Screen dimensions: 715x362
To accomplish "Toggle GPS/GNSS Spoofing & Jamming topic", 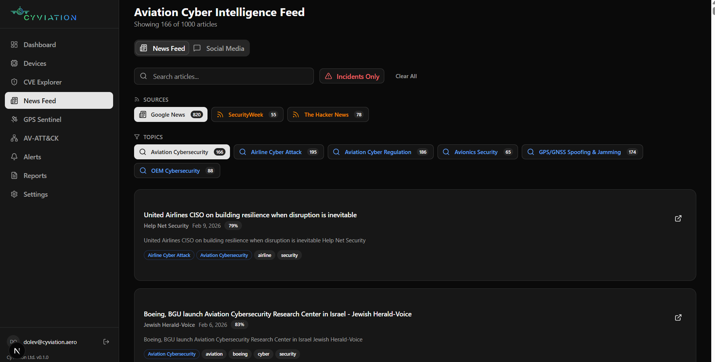I will [x=582, y=152].
